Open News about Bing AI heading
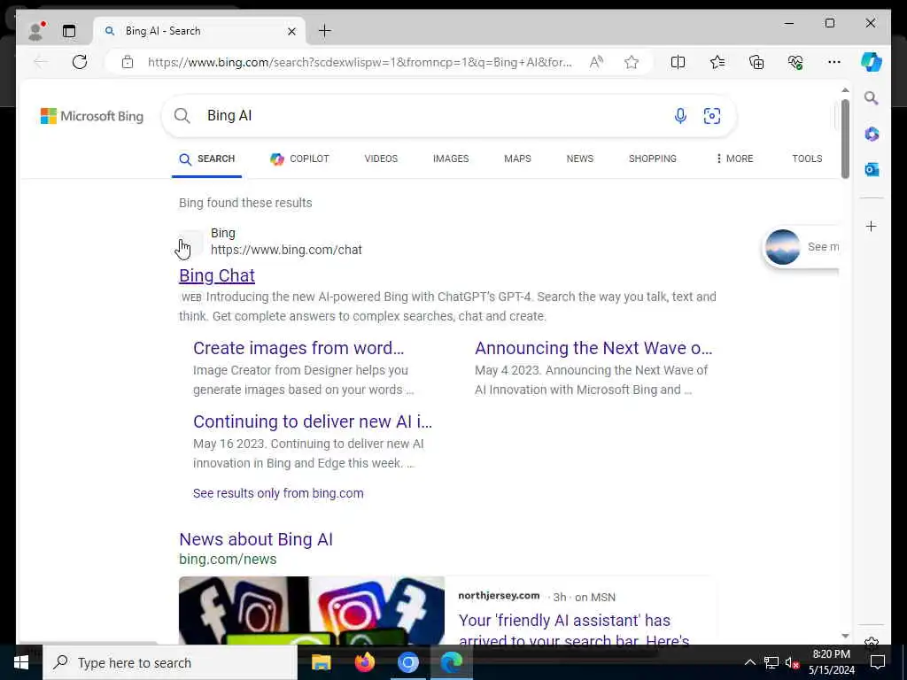This screenshot has width=907, height=680. 256,539
